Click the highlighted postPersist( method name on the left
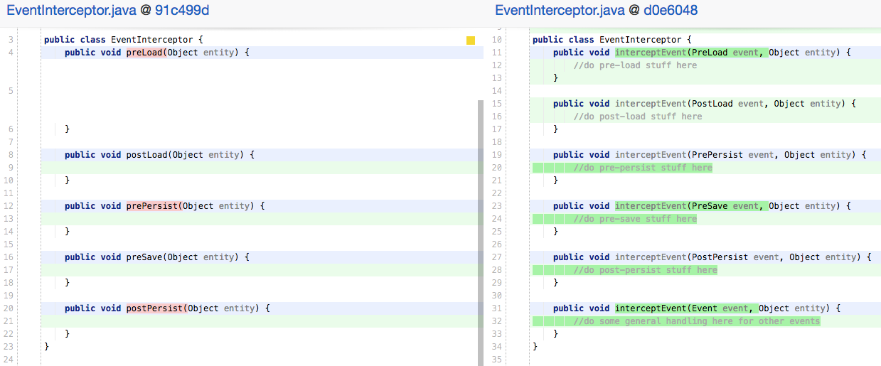 click(156, 308)
